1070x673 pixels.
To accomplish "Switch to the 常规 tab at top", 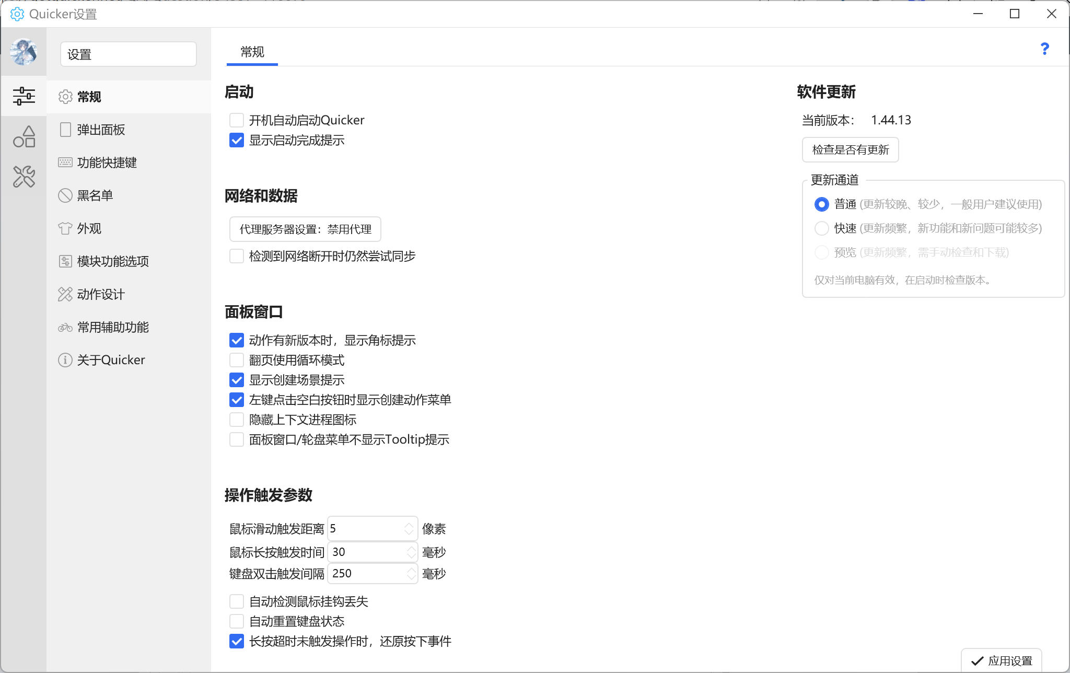I will [252, 52].
